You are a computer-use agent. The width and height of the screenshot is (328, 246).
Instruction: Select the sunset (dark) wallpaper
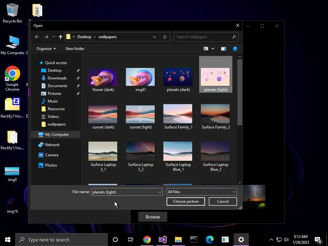click(103, 117)
